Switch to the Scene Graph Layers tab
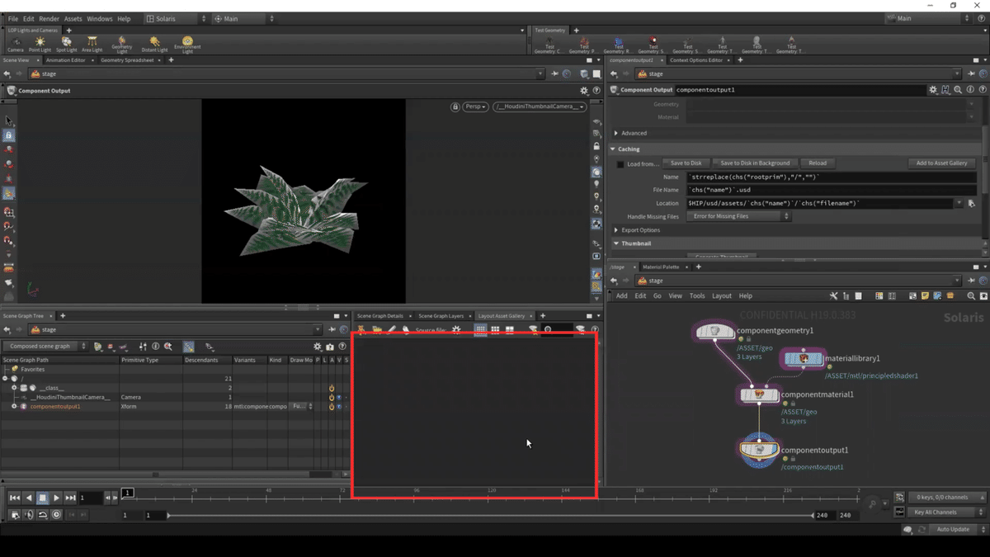Image resolution: width=990 pixels, height=557 pixels. [x=441, y=316]
